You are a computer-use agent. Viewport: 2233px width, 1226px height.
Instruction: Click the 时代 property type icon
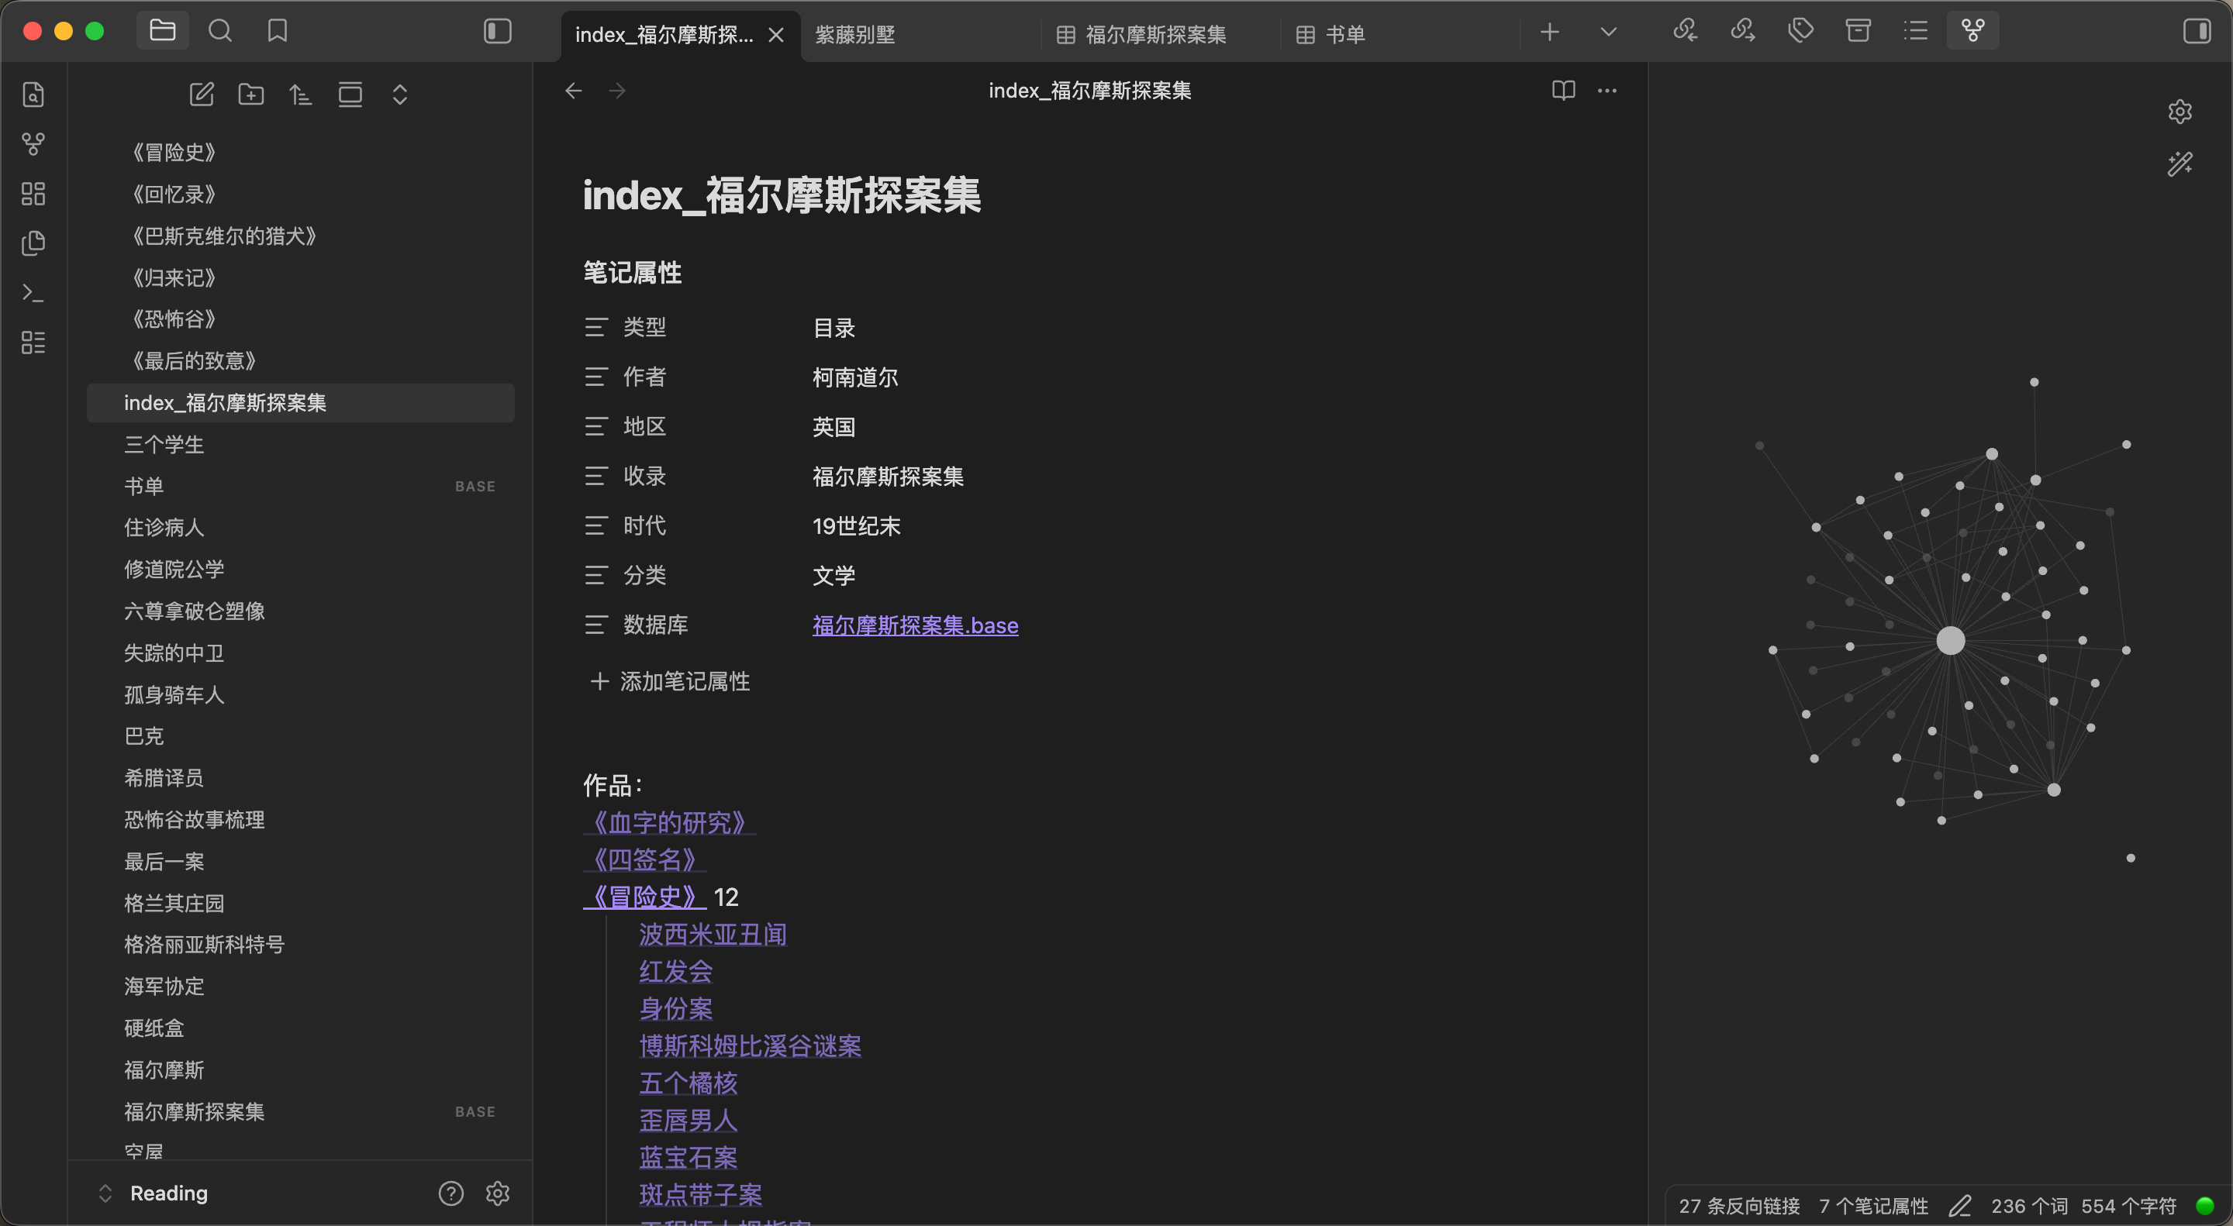pyautogui.click(x=595, y=526)
